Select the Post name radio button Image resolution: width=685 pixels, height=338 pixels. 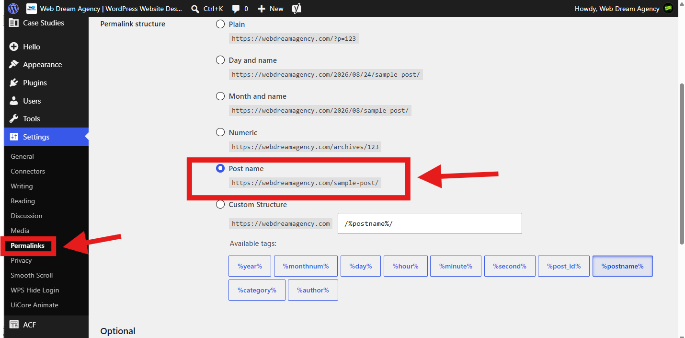point(220,168)
